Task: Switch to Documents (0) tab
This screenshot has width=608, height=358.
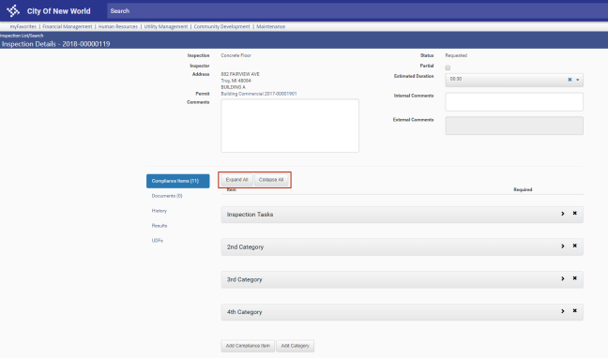Action: (167, 196)
